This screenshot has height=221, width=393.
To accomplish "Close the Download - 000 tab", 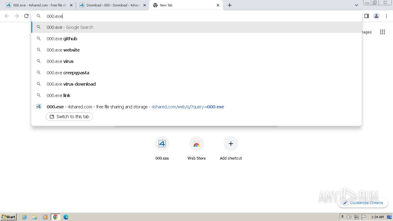I will (145, 5).
